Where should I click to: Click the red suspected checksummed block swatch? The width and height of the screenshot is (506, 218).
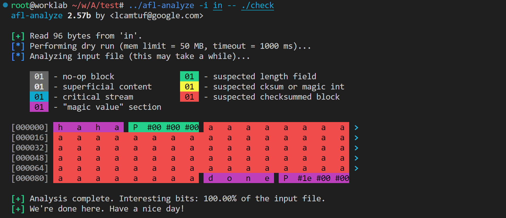(x=189, y=97)
